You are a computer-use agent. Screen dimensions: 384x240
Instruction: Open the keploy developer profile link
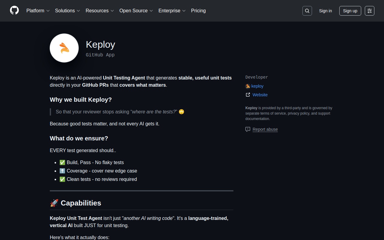257,86
